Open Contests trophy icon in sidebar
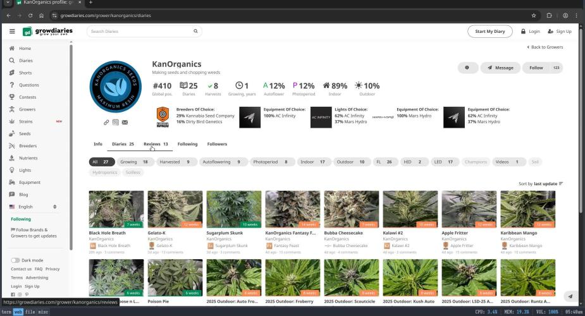 (12, 97)
